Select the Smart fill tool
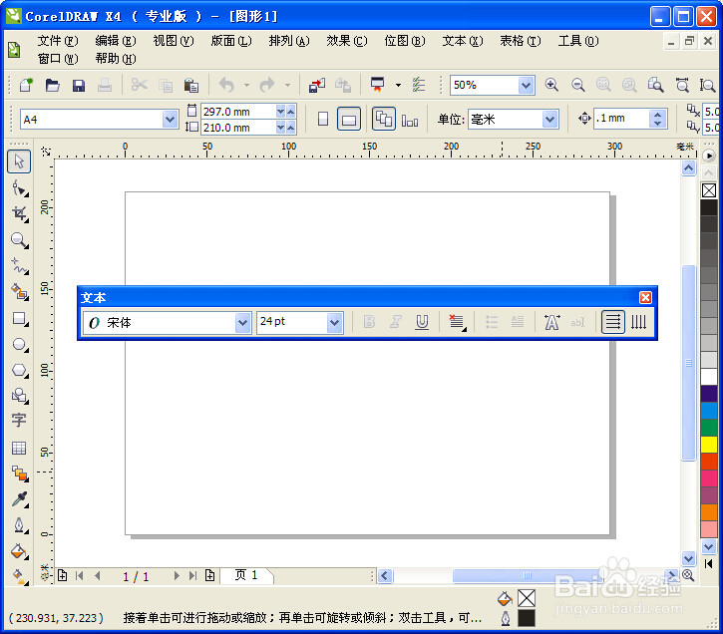 (19, 292)
